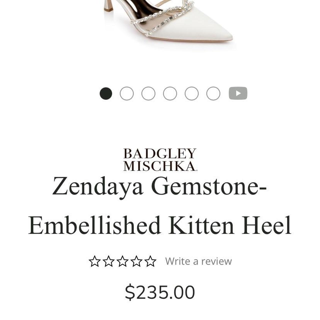
Task: Click the $235.00 price
Action: tap(160, 292)
